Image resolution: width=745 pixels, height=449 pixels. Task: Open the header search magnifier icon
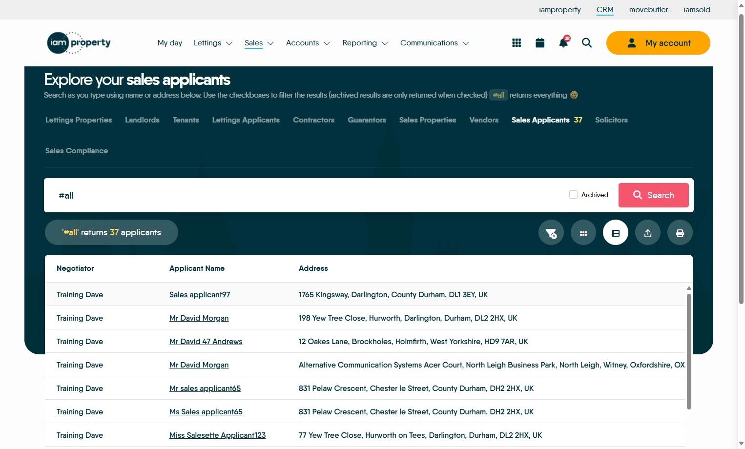(587, 43)
